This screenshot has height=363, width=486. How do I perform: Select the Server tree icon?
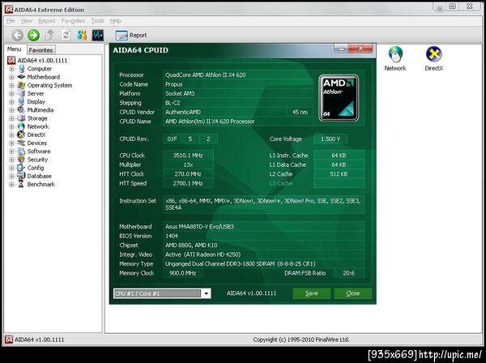[x=21, y=93]
